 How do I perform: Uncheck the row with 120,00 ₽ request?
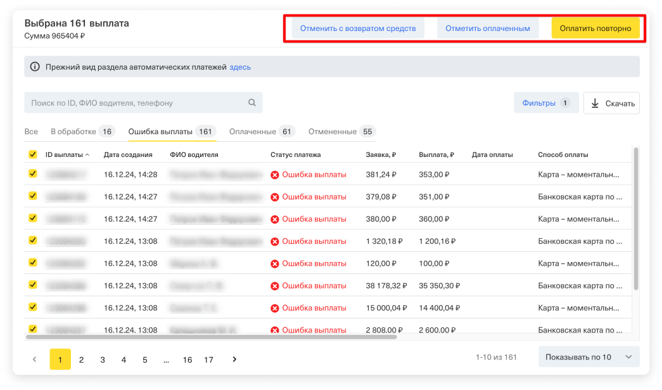tap(33, 263)
